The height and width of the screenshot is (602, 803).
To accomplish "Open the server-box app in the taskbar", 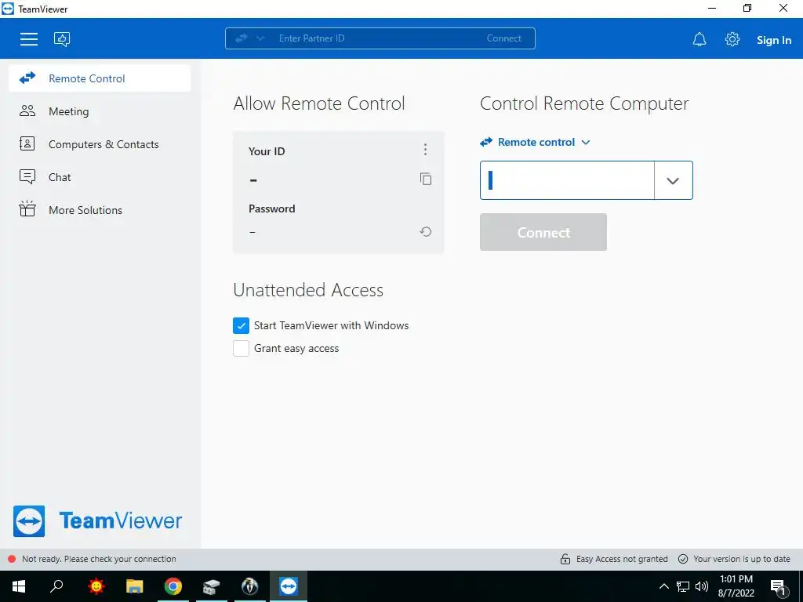I will pyautogui.click(x=211, y=586).
